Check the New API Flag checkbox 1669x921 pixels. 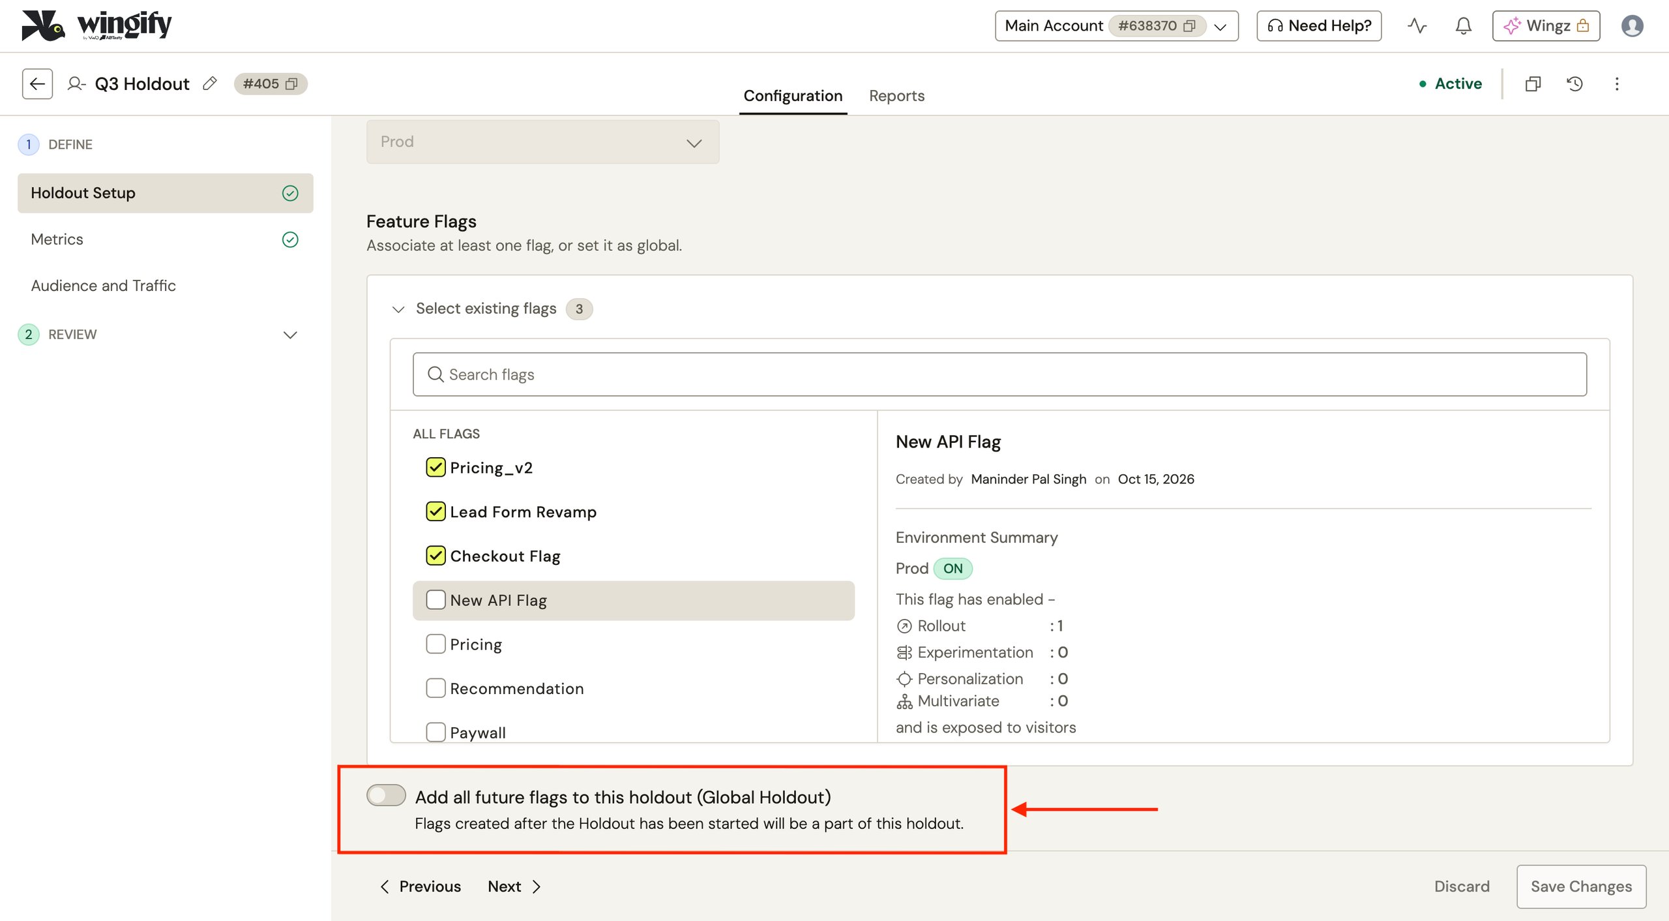point(436,599)
